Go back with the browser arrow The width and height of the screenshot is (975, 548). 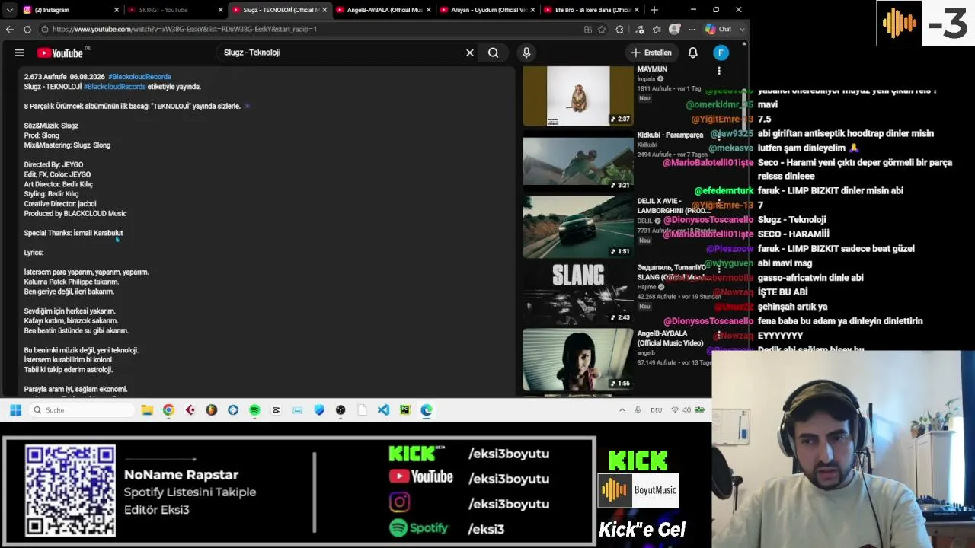click(10, 29)
